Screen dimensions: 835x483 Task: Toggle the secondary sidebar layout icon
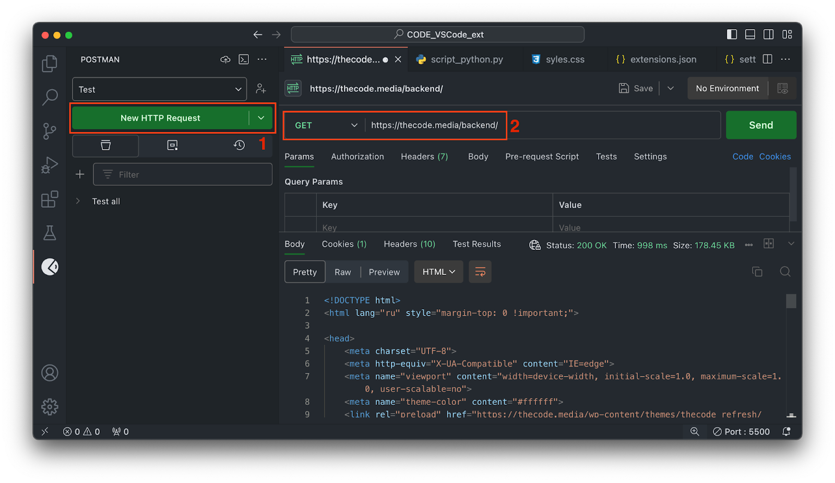[768, 34]
